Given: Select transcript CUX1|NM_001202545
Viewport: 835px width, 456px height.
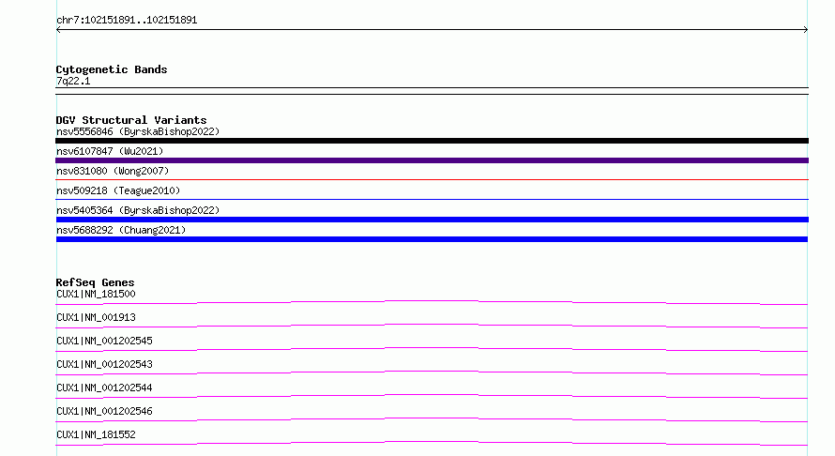Looking at the screenshot, I should [104, 341].
